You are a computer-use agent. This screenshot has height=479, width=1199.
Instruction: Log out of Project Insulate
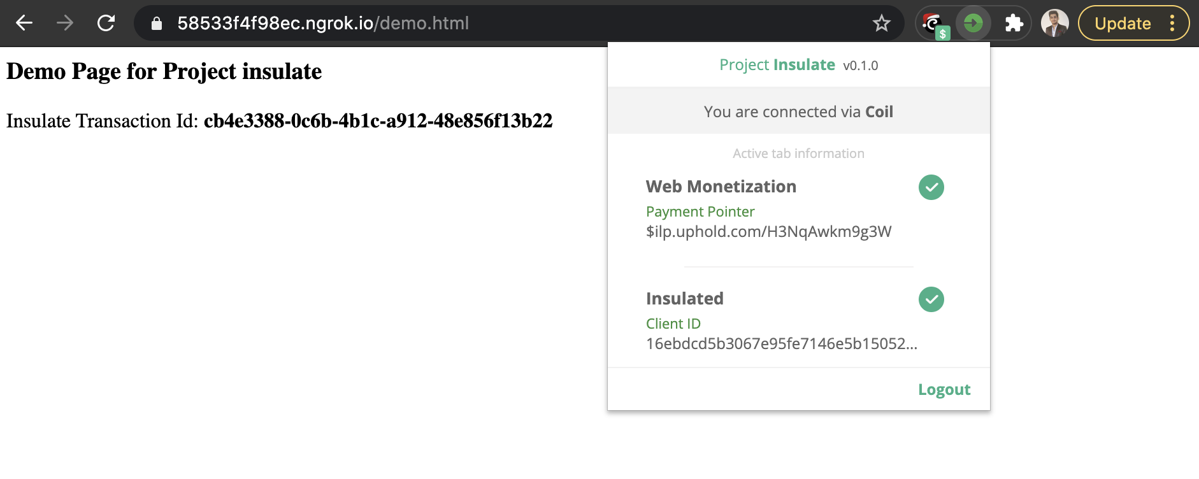[944, 390]
